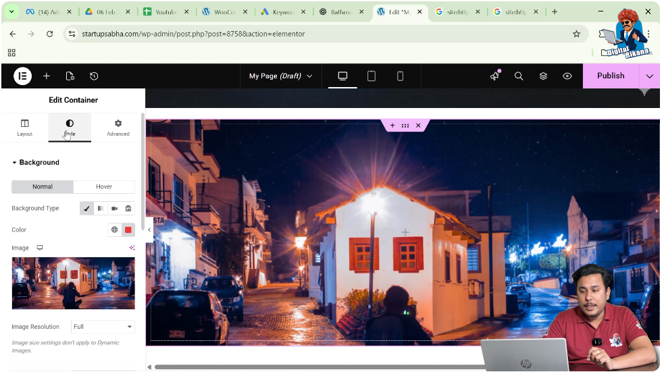Screen dimensions: 664x372
Task: Open the Elementor logo menu
Action: [22, 76]
